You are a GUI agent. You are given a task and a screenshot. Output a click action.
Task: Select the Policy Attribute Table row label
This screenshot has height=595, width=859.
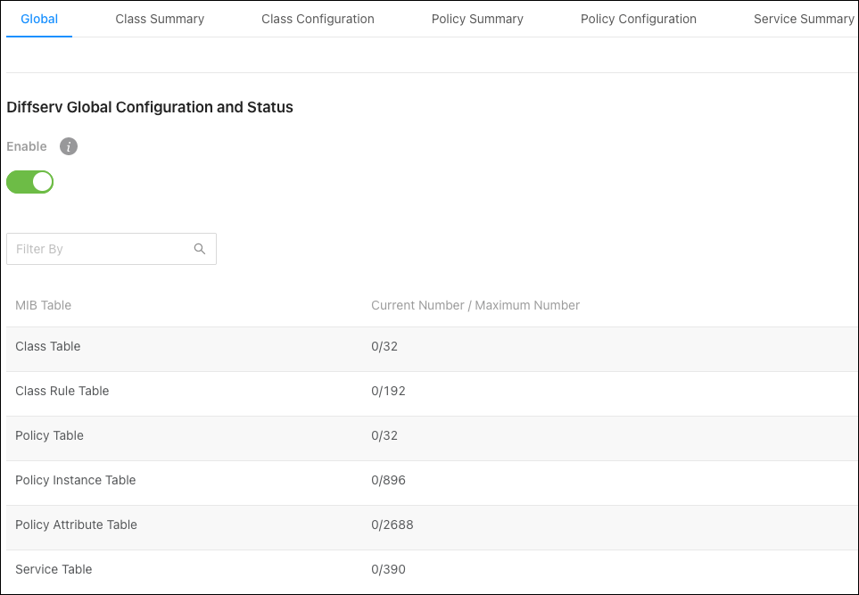pyautogui.click(x=76, y=525)
